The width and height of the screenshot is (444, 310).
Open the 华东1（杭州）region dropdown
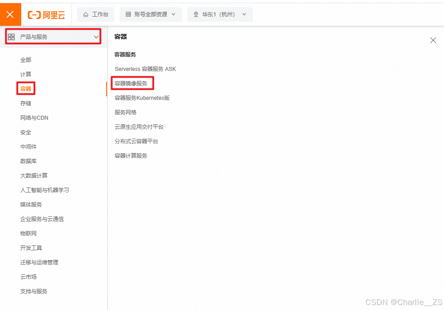pos(220,14)
